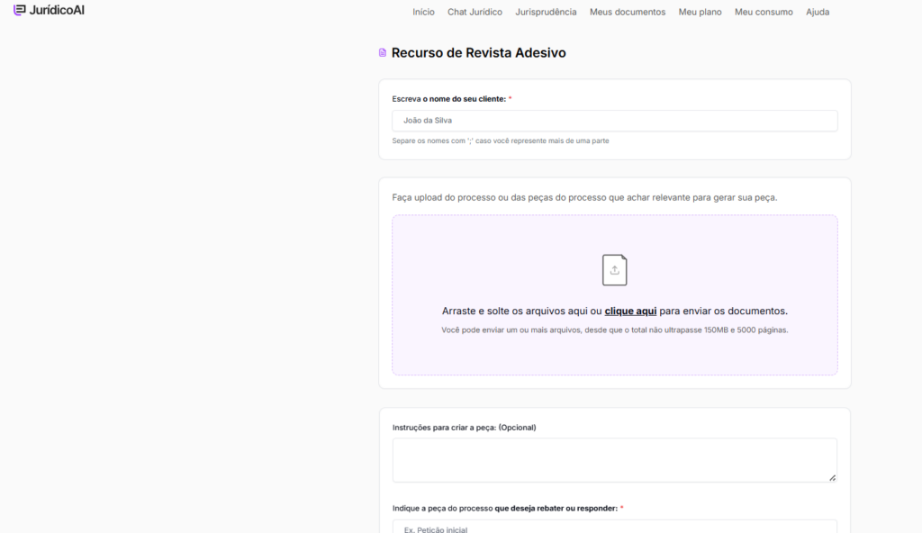Open the Chat Jurídico section

[x=475, y=12]
